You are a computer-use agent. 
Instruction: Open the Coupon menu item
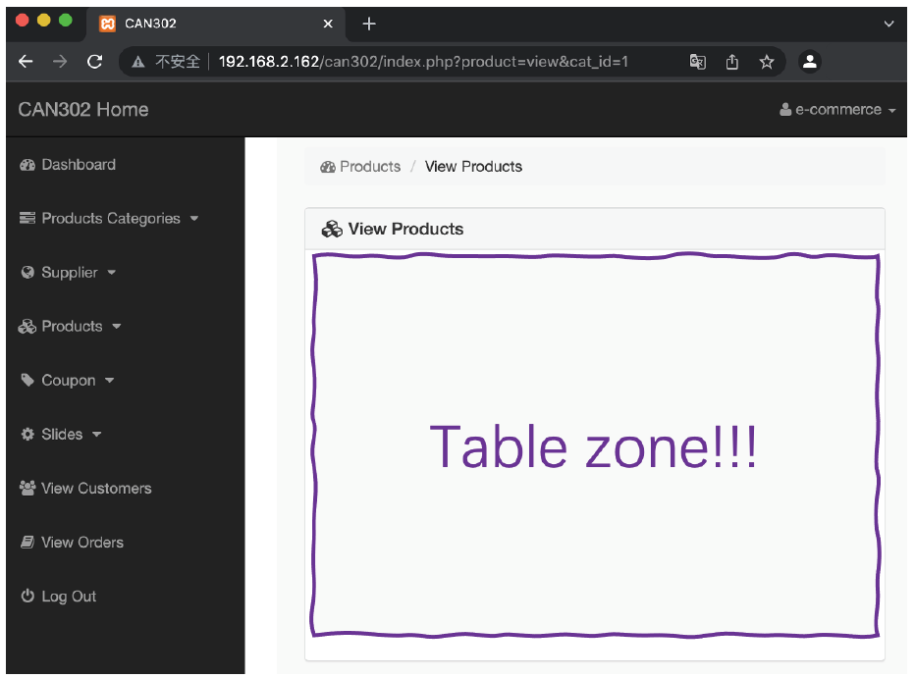pos(67,381)
